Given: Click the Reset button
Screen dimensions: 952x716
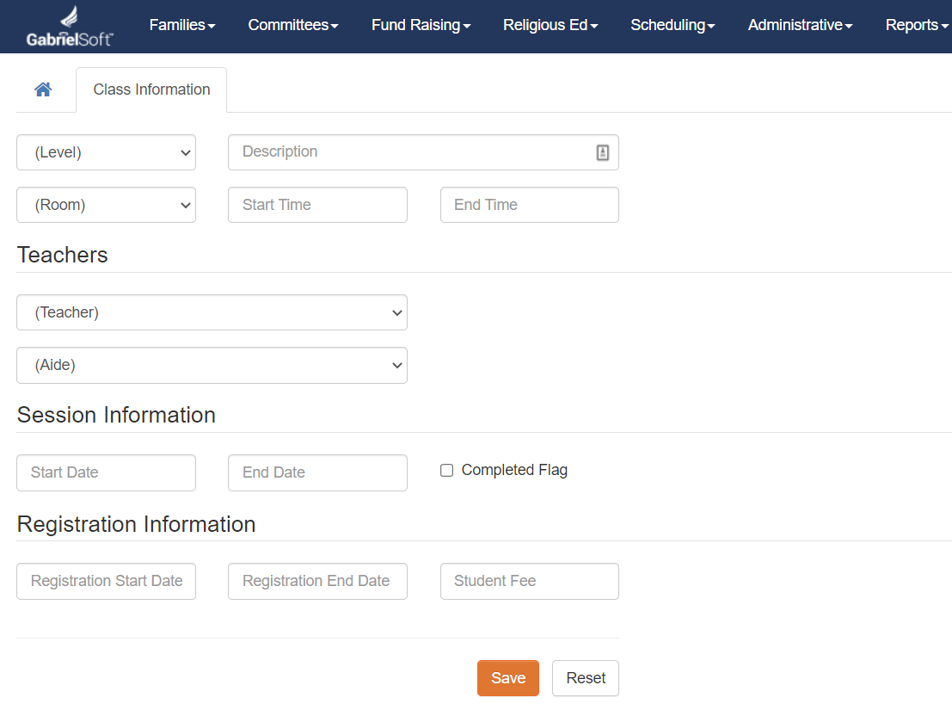Looking at the screenshot, I should tap(586, 678).
